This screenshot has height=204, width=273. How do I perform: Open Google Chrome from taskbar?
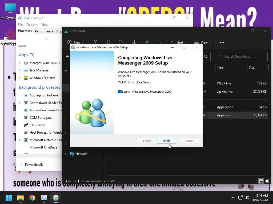point(32,198)
